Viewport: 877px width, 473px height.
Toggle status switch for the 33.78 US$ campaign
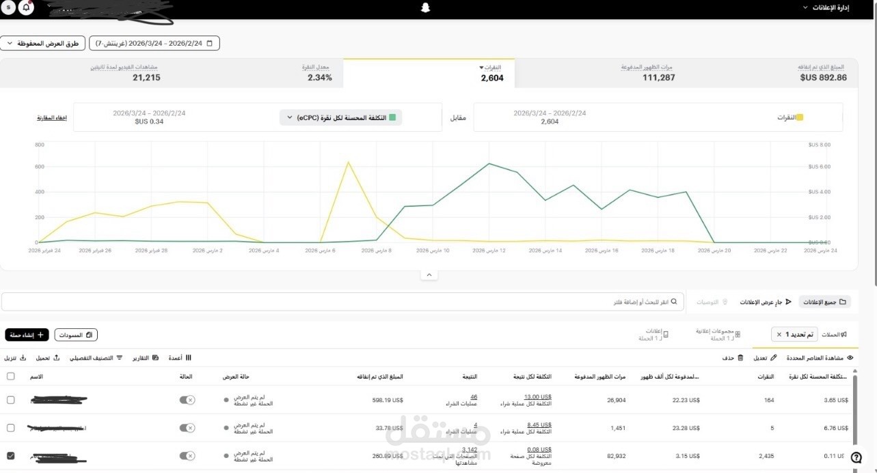click(187, 428)
